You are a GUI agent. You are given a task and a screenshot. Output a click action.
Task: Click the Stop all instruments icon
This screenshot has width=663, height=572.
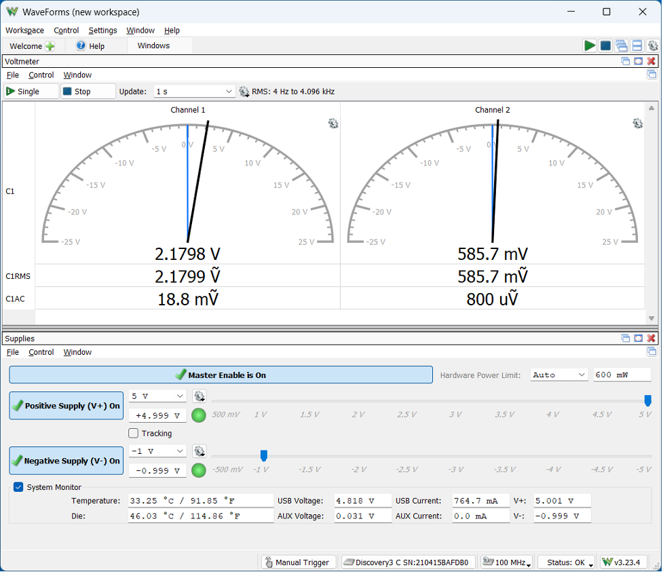pyautogui.click(x=605, y=45)
